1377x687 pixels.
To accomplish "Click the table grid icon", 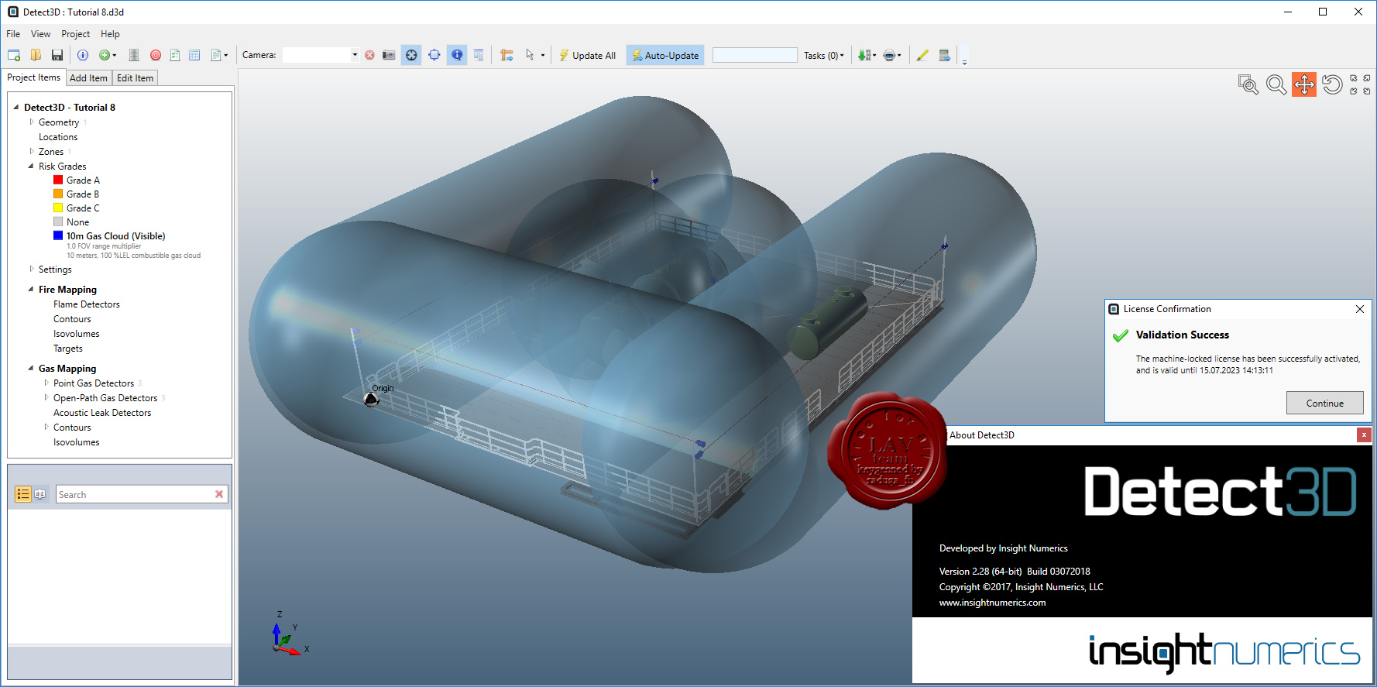I will pyautogui.click(x=194, y=55).
